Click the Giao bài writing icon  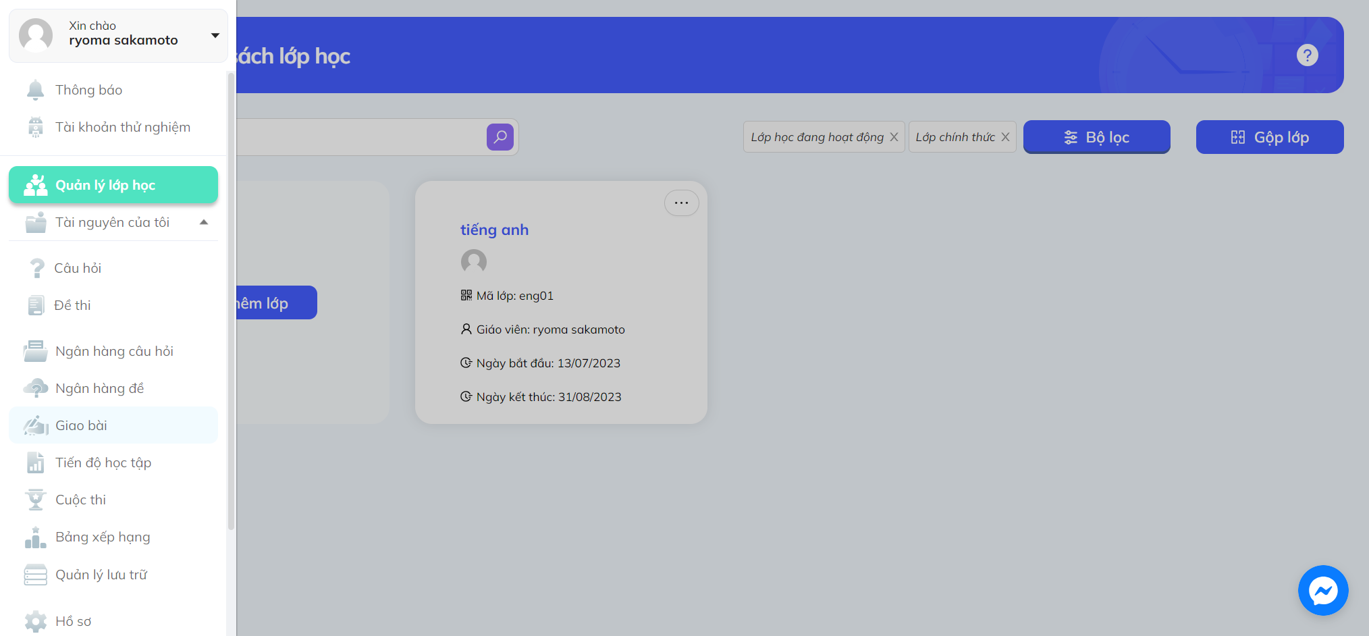[x=35, y=425]
